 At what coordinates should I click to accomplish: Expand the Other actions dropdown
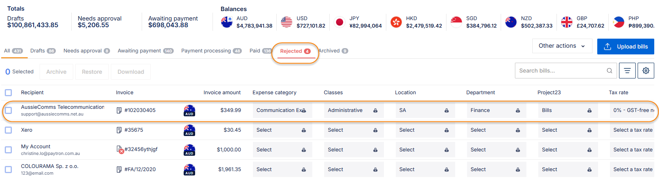562,46
